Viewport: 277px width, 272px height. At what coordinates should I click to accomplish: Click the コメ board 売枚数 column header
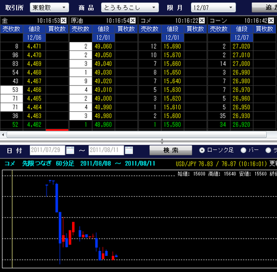(150, 29)
